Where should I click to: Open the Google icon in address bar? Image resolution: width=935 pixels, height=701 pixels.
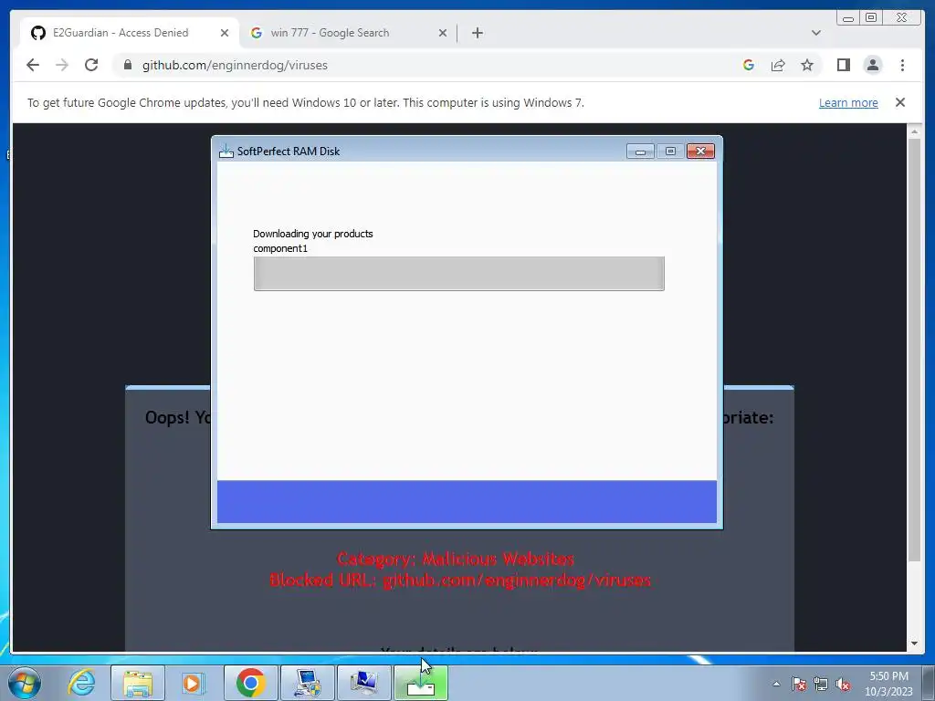pyautogui.click(x=749, y=65)
